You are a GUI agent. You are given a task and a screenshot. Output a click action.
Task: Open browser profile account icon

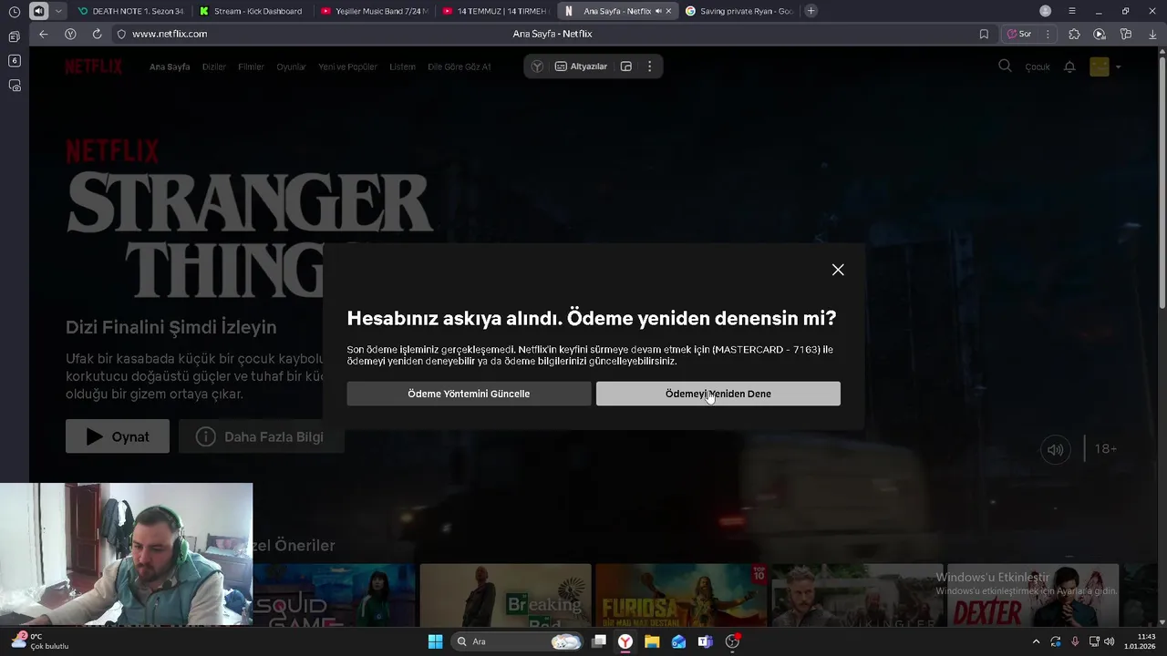coord(1045,11)
